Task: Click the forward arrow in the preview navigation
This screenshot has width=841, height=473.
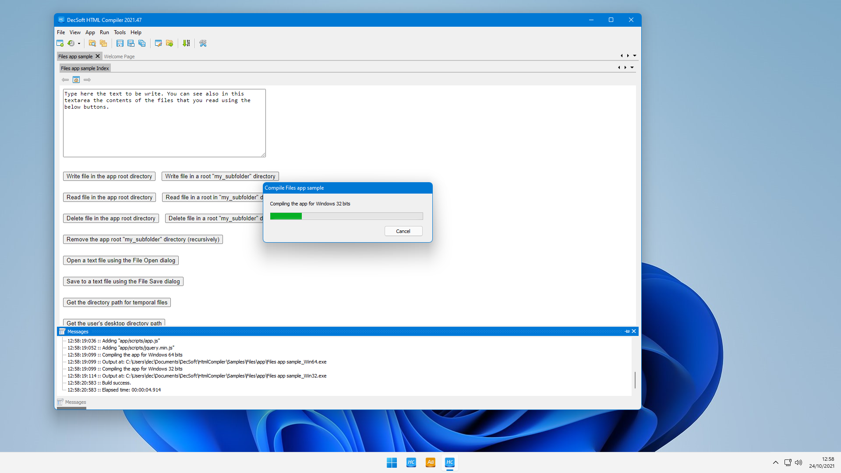Action: pos(87,80)
